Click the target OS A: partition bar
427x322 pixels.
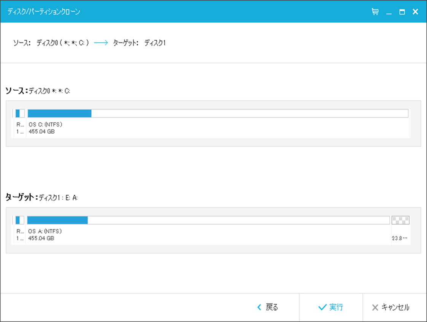(x=208, y=220)
